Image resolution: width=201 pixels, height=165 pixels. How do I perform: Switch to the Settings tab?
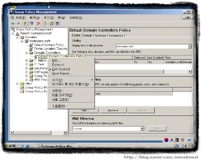coord(100,36)
